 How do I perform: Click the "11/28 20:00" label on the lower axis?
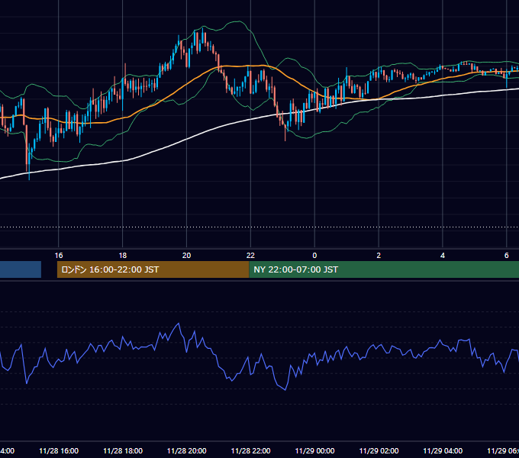[x=187, y=450]
